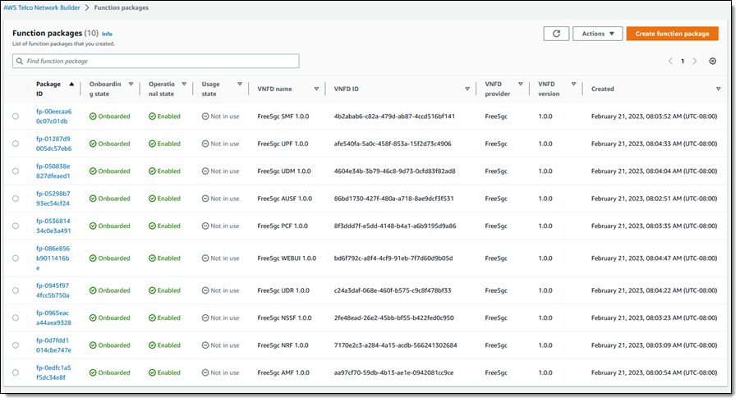Click page number 1 in pagination
The image size is (740, 402).
coord(683,62)
